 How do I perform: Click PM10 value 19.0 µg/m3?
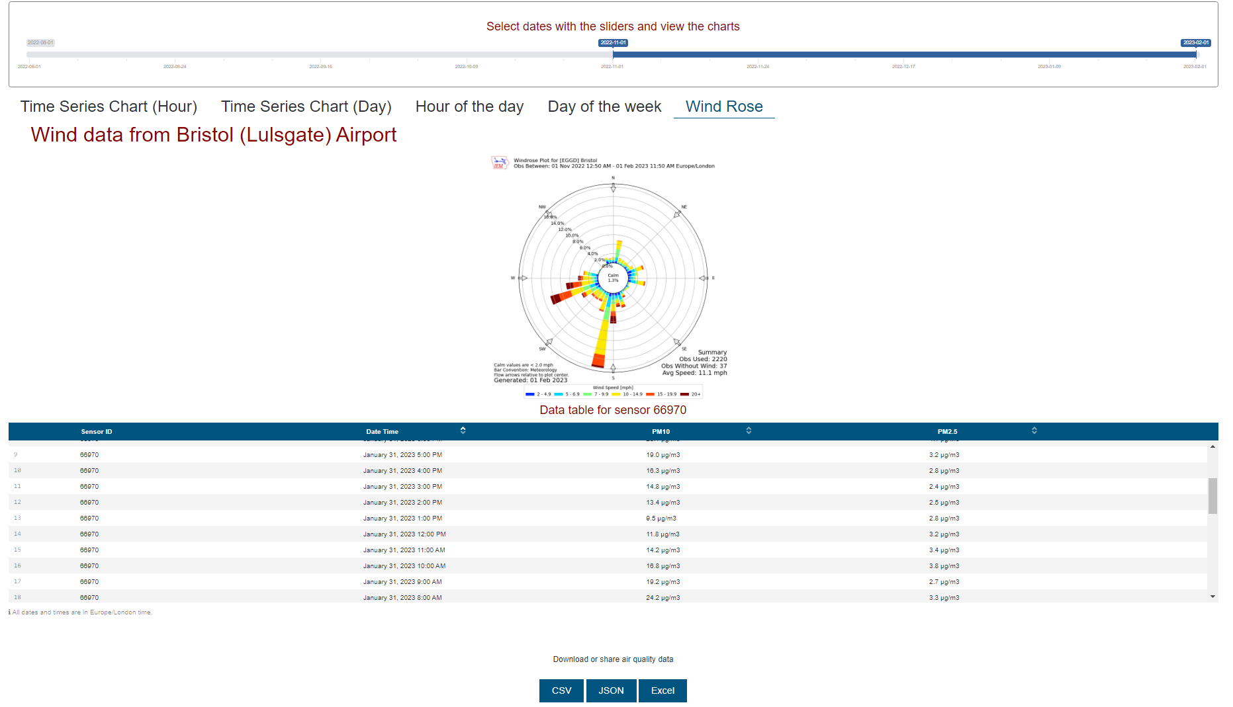point(663,455)
